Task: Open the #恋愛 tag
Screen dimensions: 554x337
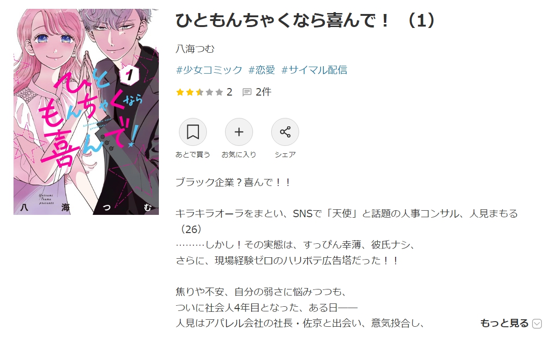Action: [x=261, y=69]
